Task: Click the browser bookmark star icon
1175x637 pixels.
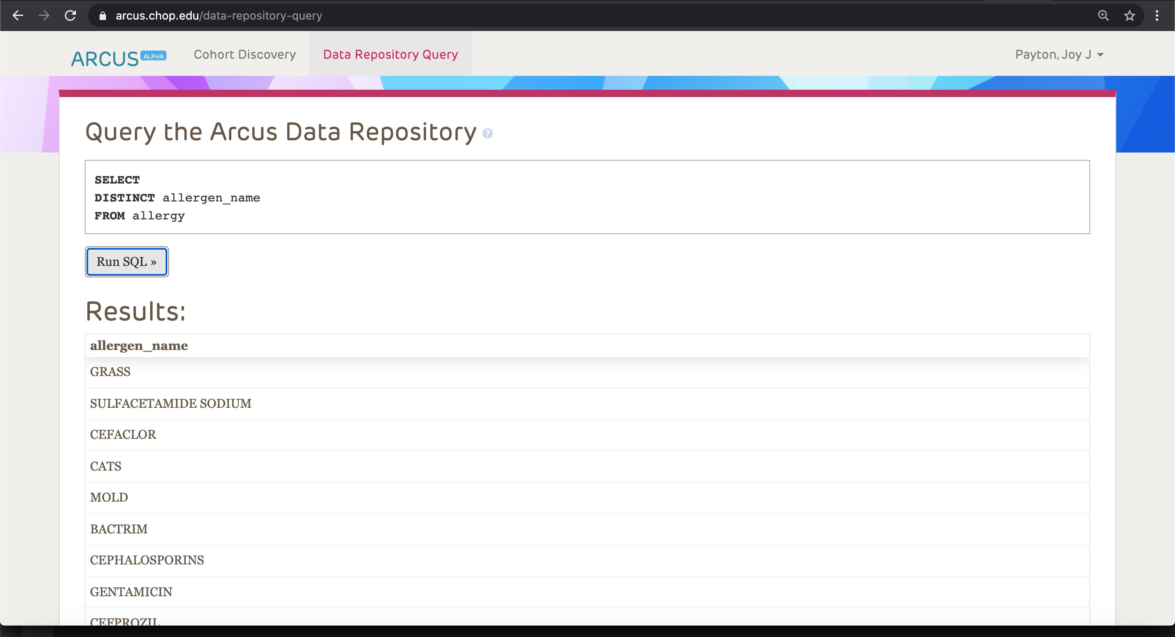Action: click(1127, 15)
